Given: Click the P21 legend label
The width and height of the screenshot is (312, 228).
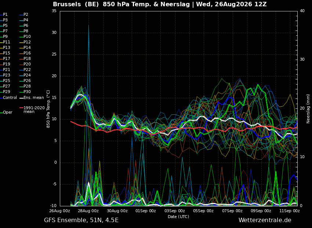Looking at the screenshot, I should (x=6, y=70).
